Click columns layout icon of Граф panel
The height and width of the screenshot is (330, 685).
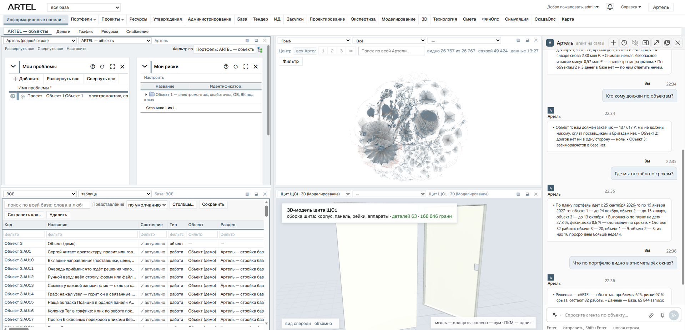point(518,40)
